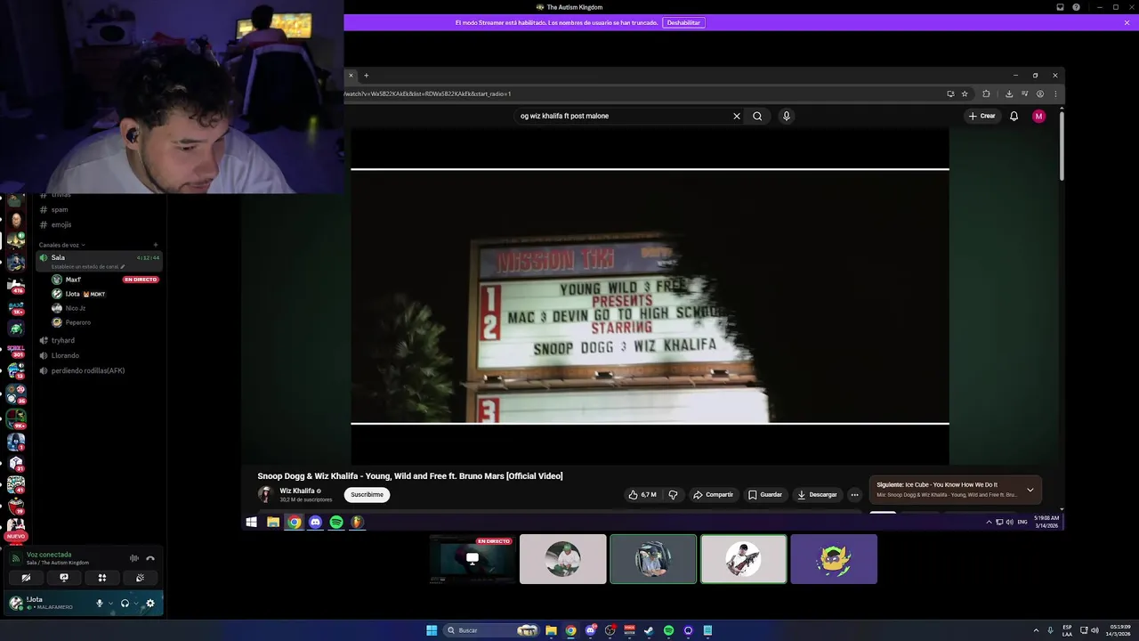This screenshot has height=641, width=1139.
Task: Collapse the Canales de voz category
Action: pyautogui.click(x=61, y=245)
